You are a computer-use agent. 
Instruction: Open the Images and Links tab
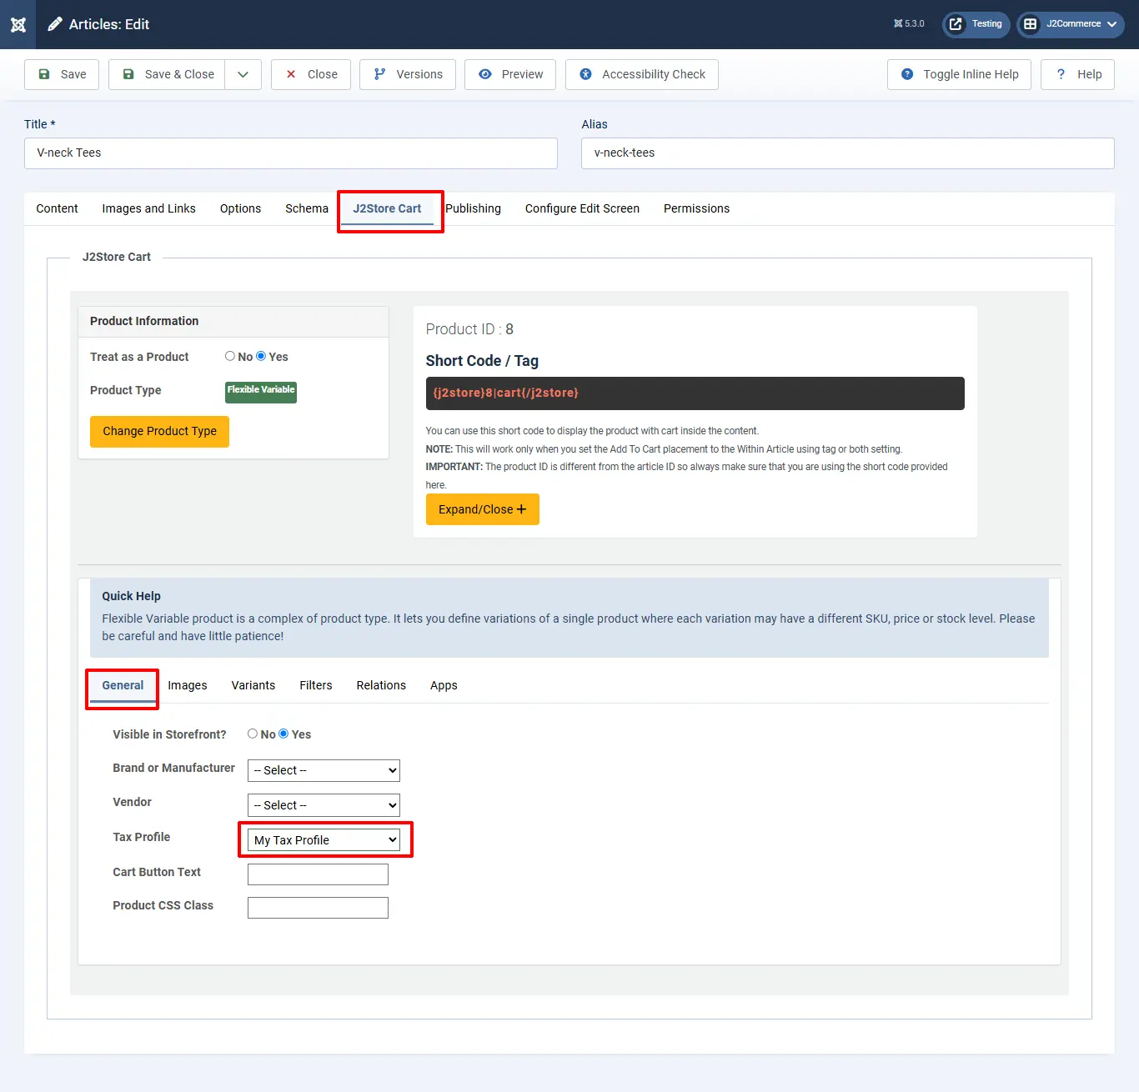149,208
